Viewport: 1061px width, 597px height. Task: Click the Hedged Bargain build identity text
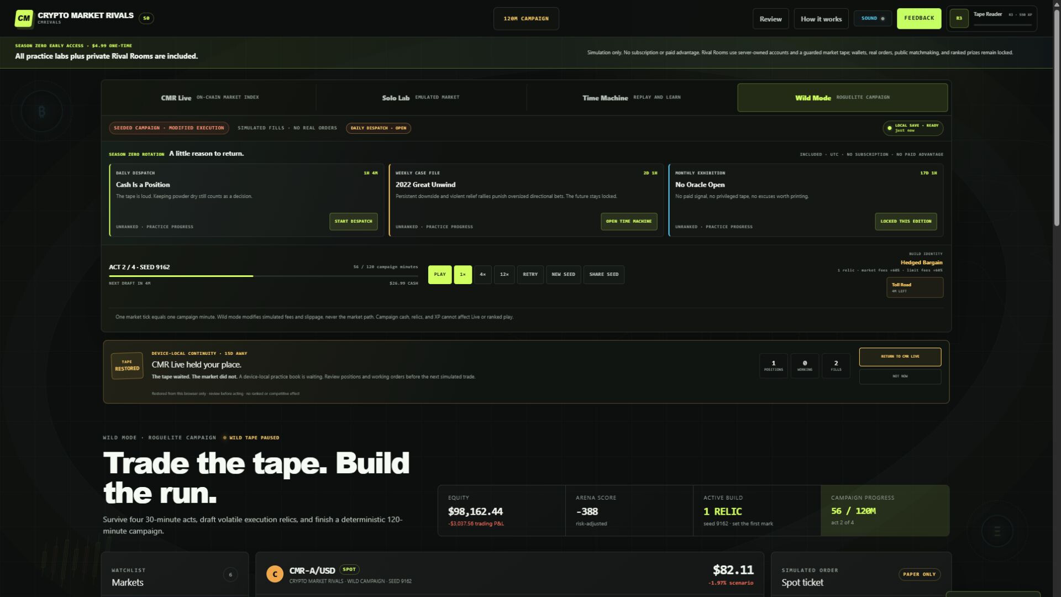tap(921, 263)
